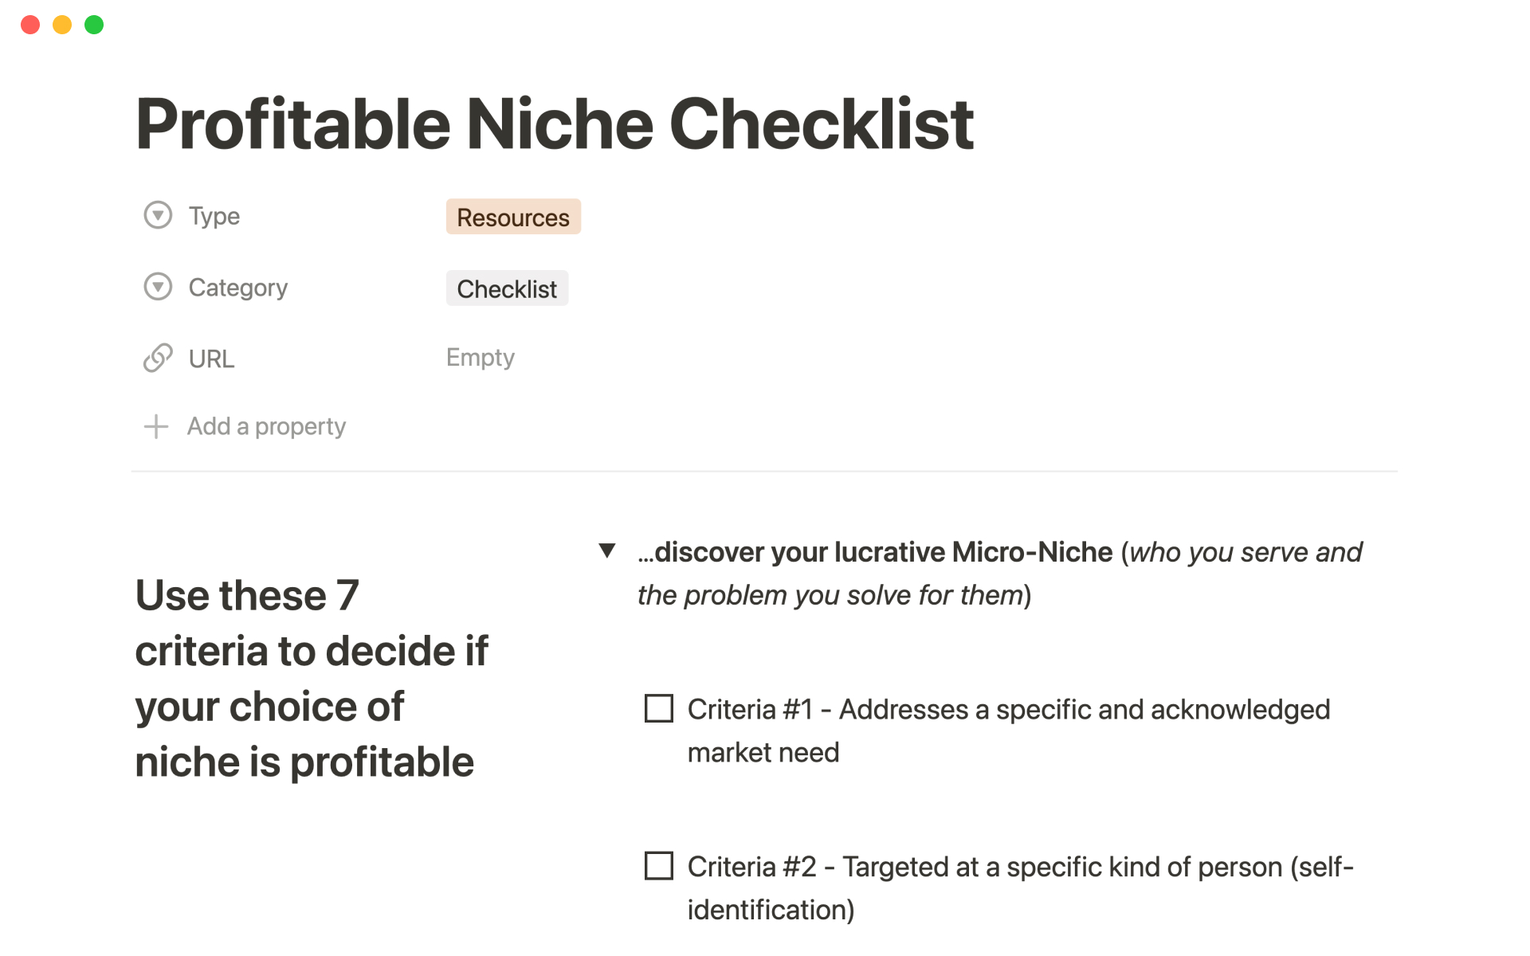
Task: Check the Criteria #1 checkbox
Action: [x=658, y=708]
